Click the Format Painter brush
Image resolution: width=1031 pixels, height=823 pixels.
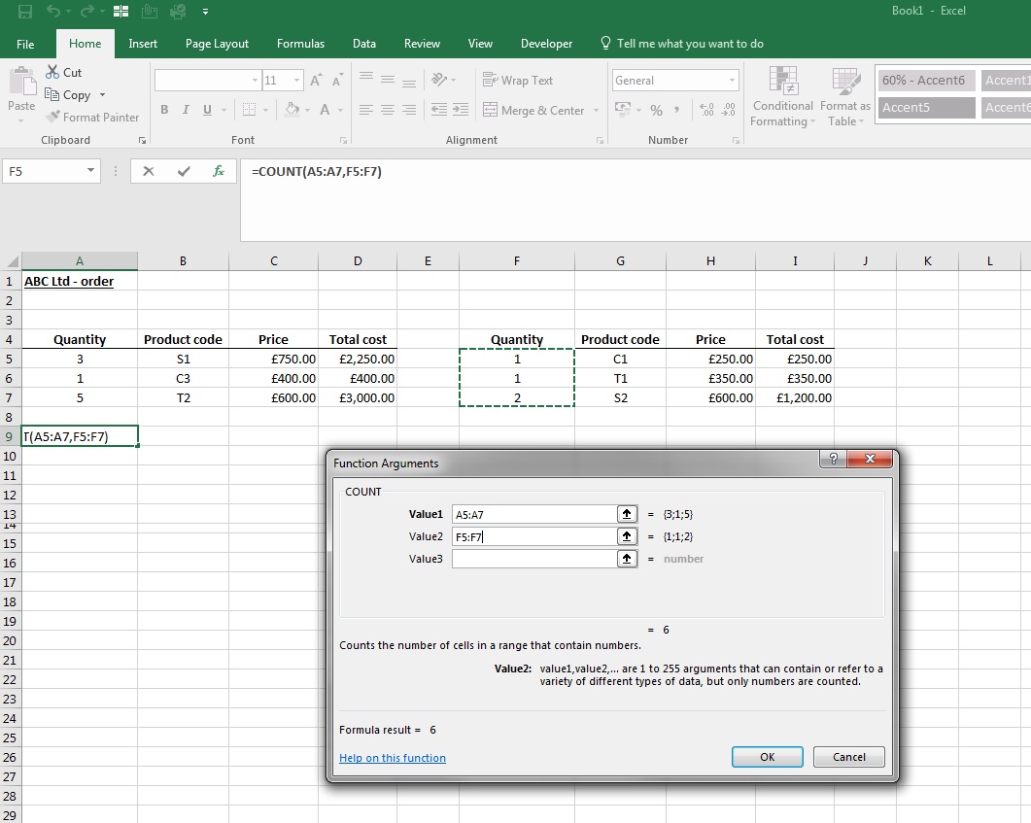53,117
